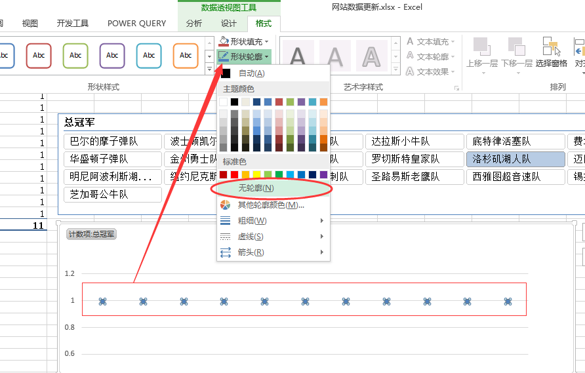Select slicer item 西雅图超音速队
This screenshot has height=373, width=585.
pyautogui.click(x=515, y=177)
